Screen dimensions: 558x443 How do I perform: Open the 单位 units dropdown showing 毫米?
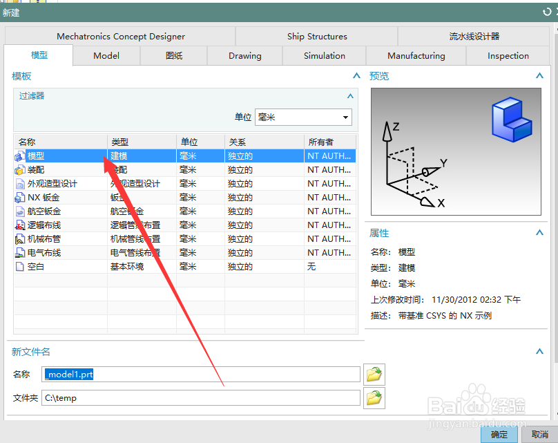[346, 117]
